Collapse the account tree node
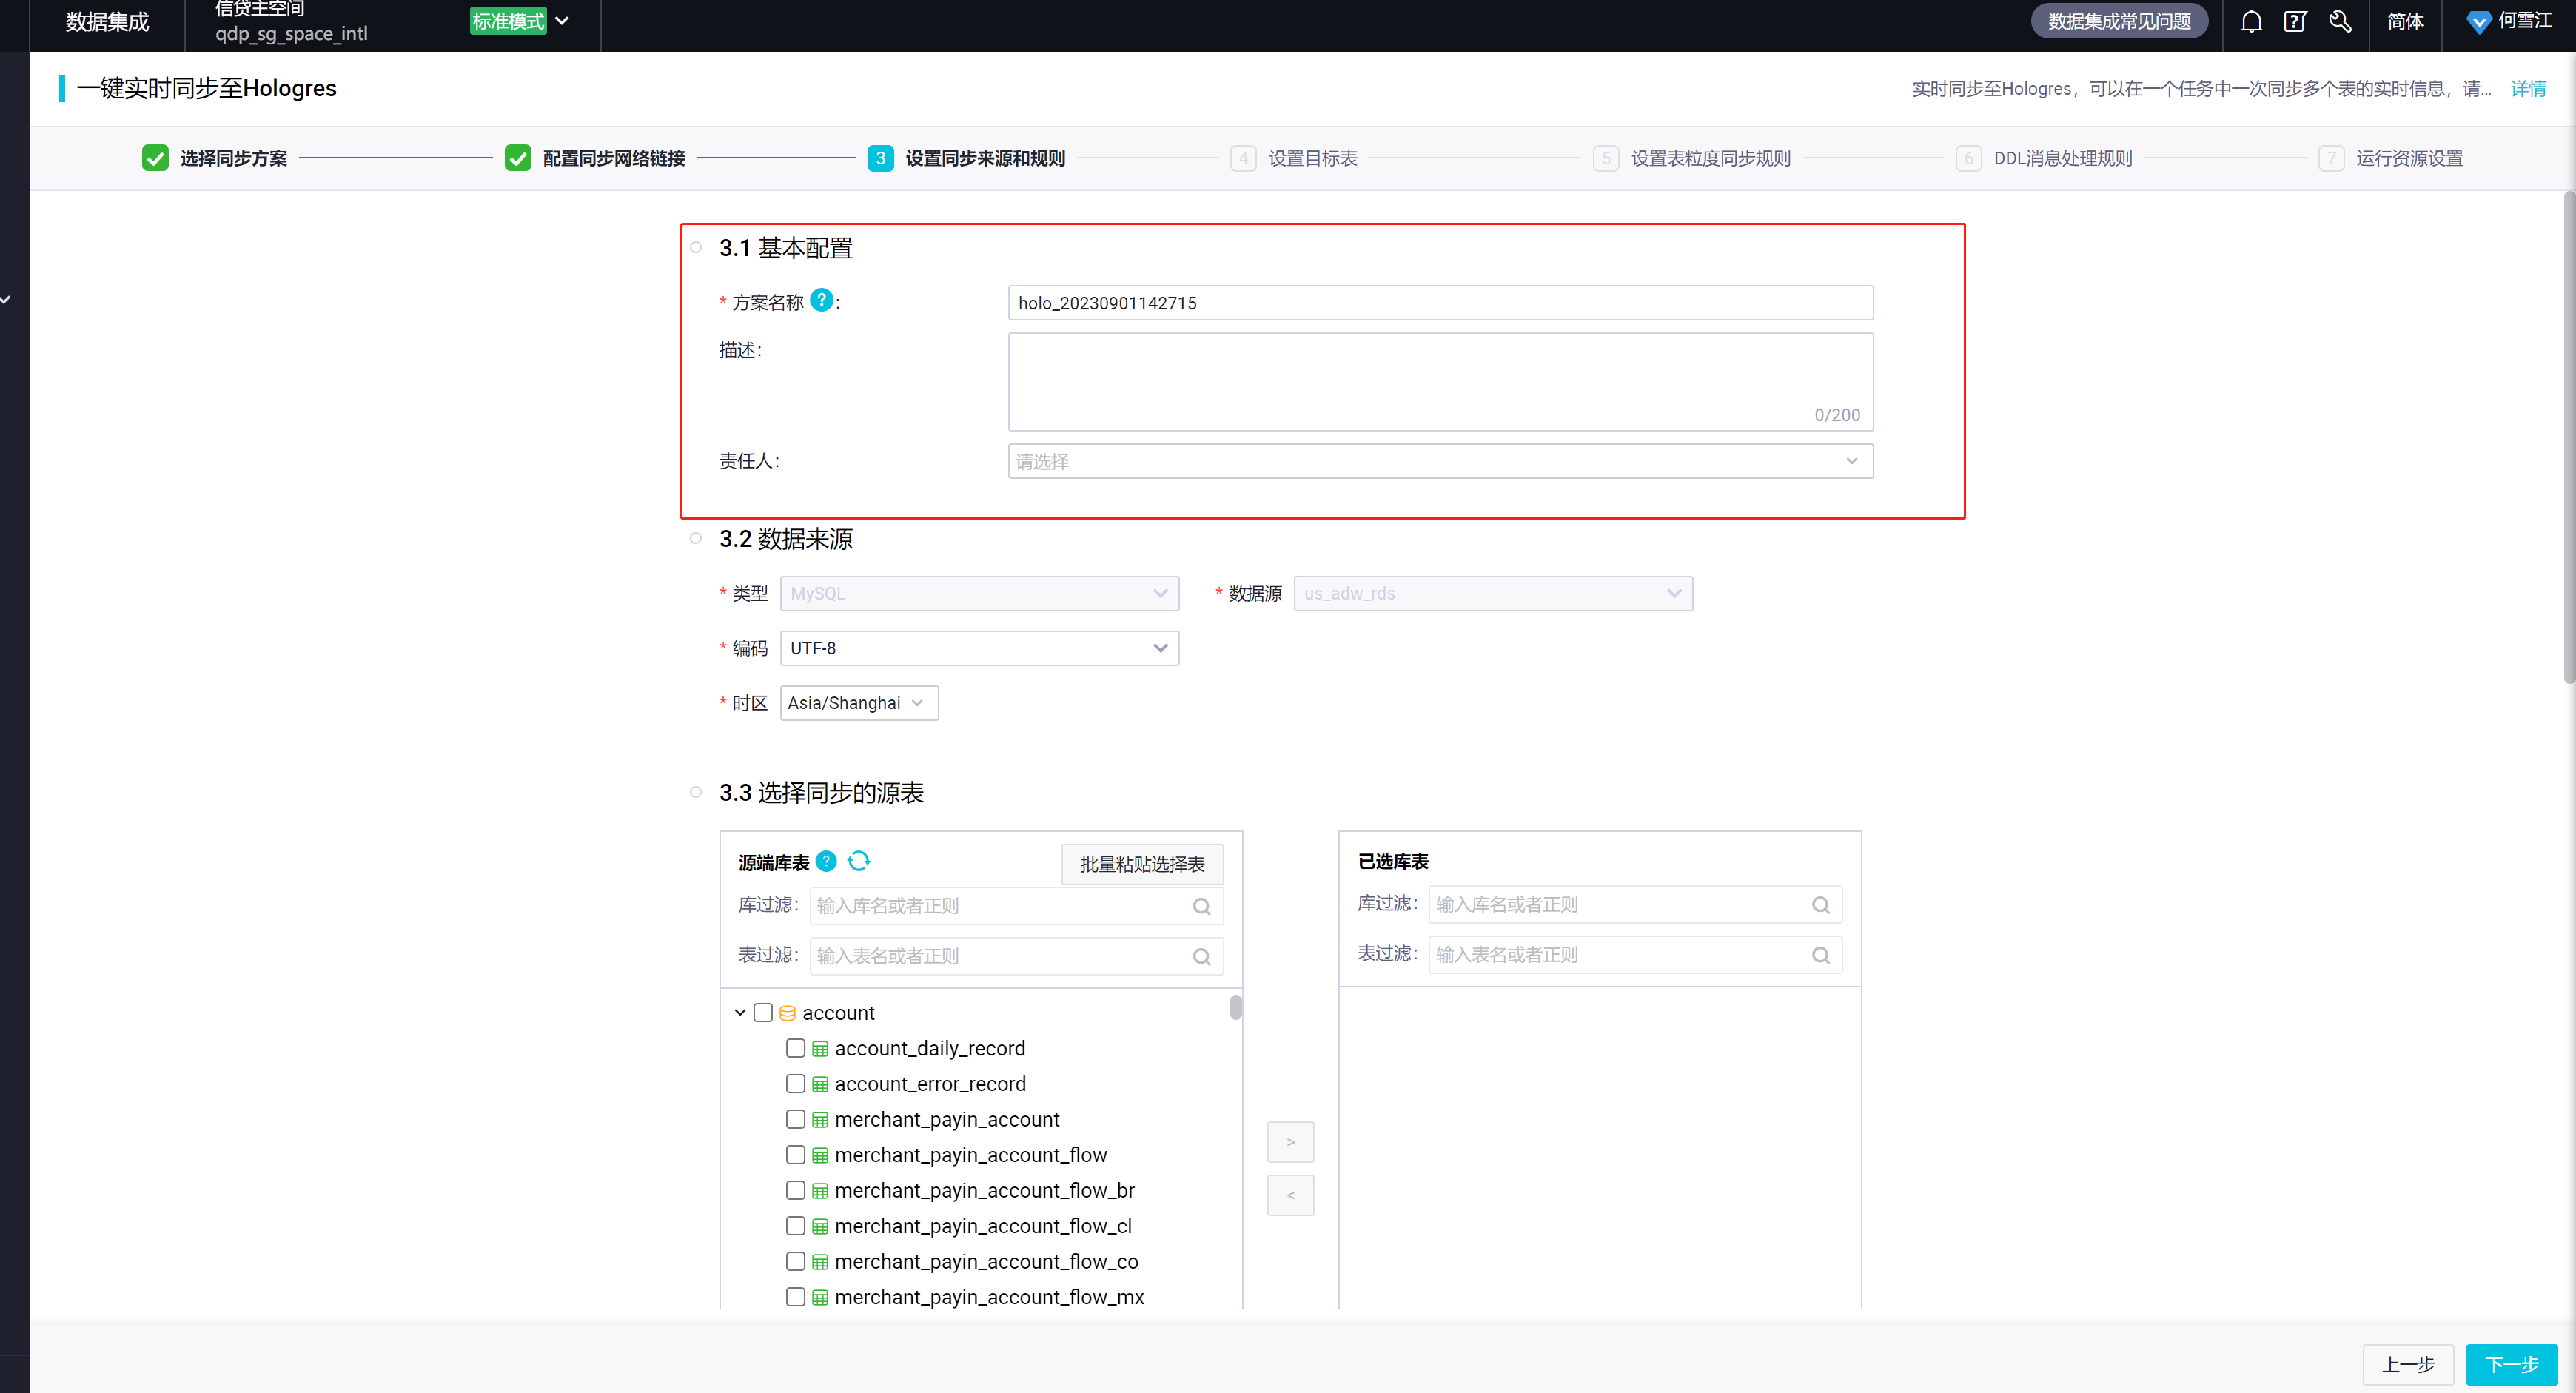 (x=740, y=1012)
